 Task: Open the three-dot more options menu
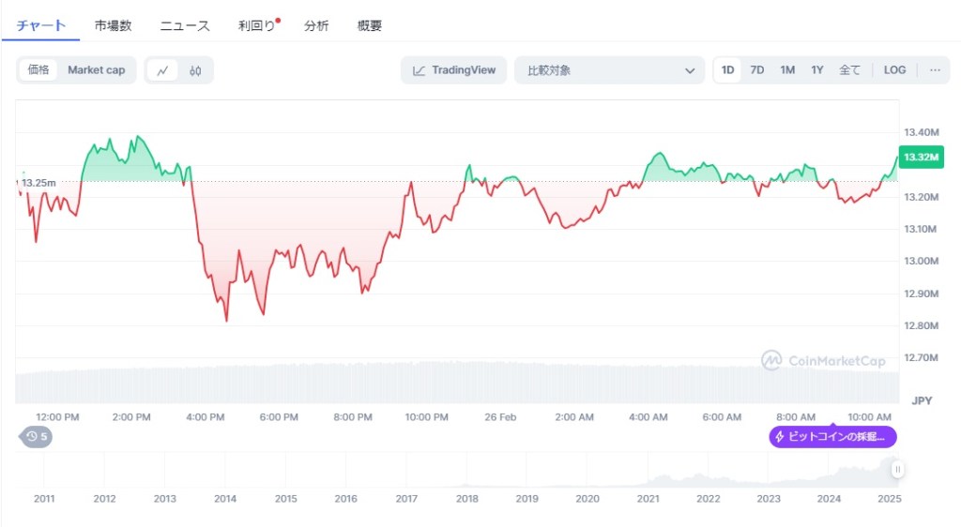(x=935, y=70)
